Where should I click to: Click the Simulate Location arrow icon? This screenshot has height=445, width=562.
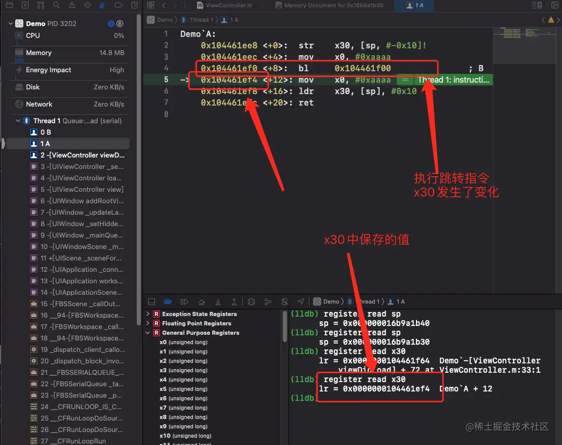[301, 302]
